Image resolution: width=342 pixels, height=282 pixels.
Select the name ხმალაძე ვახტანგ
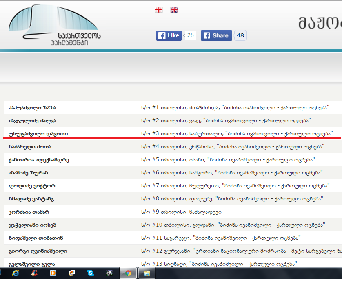click(x=31, y=199)
